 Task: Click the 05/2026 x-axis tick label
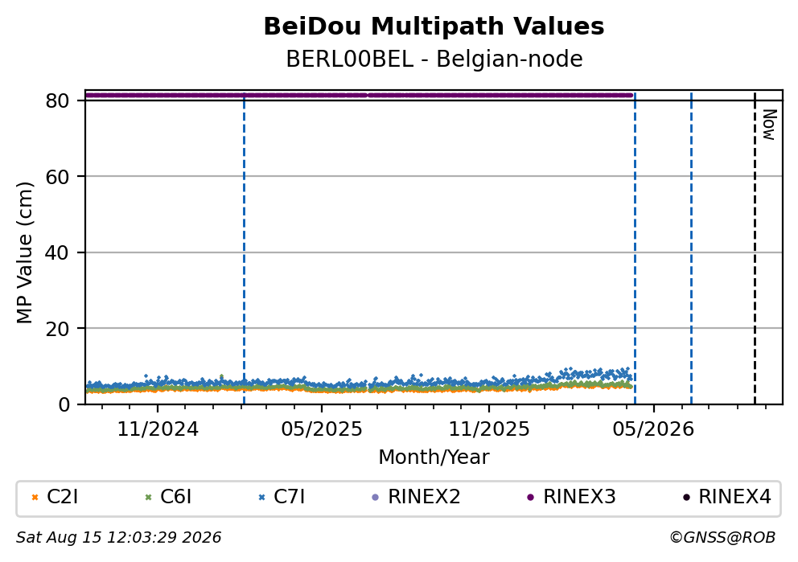(653, 430)
